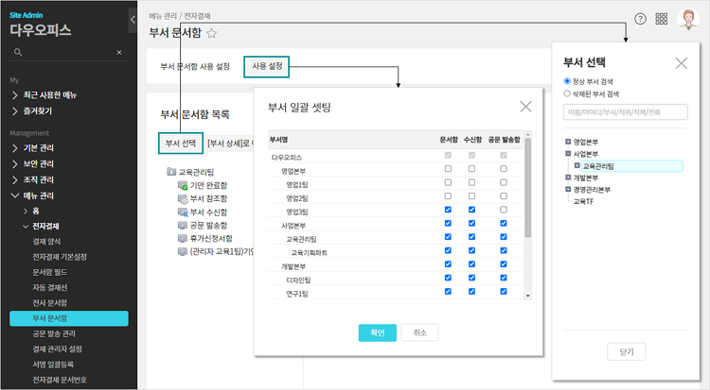Clear sidebar search with the X icon
Viewport: 710px width, 390px height.
pos(118,53)
